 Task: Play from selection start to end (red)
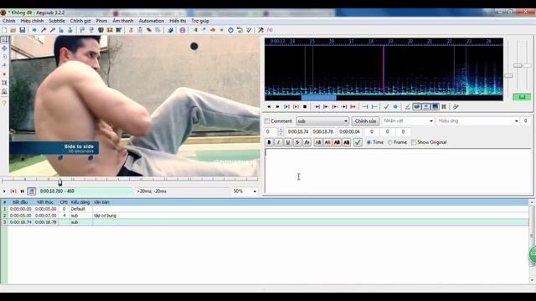click(353, 107)
